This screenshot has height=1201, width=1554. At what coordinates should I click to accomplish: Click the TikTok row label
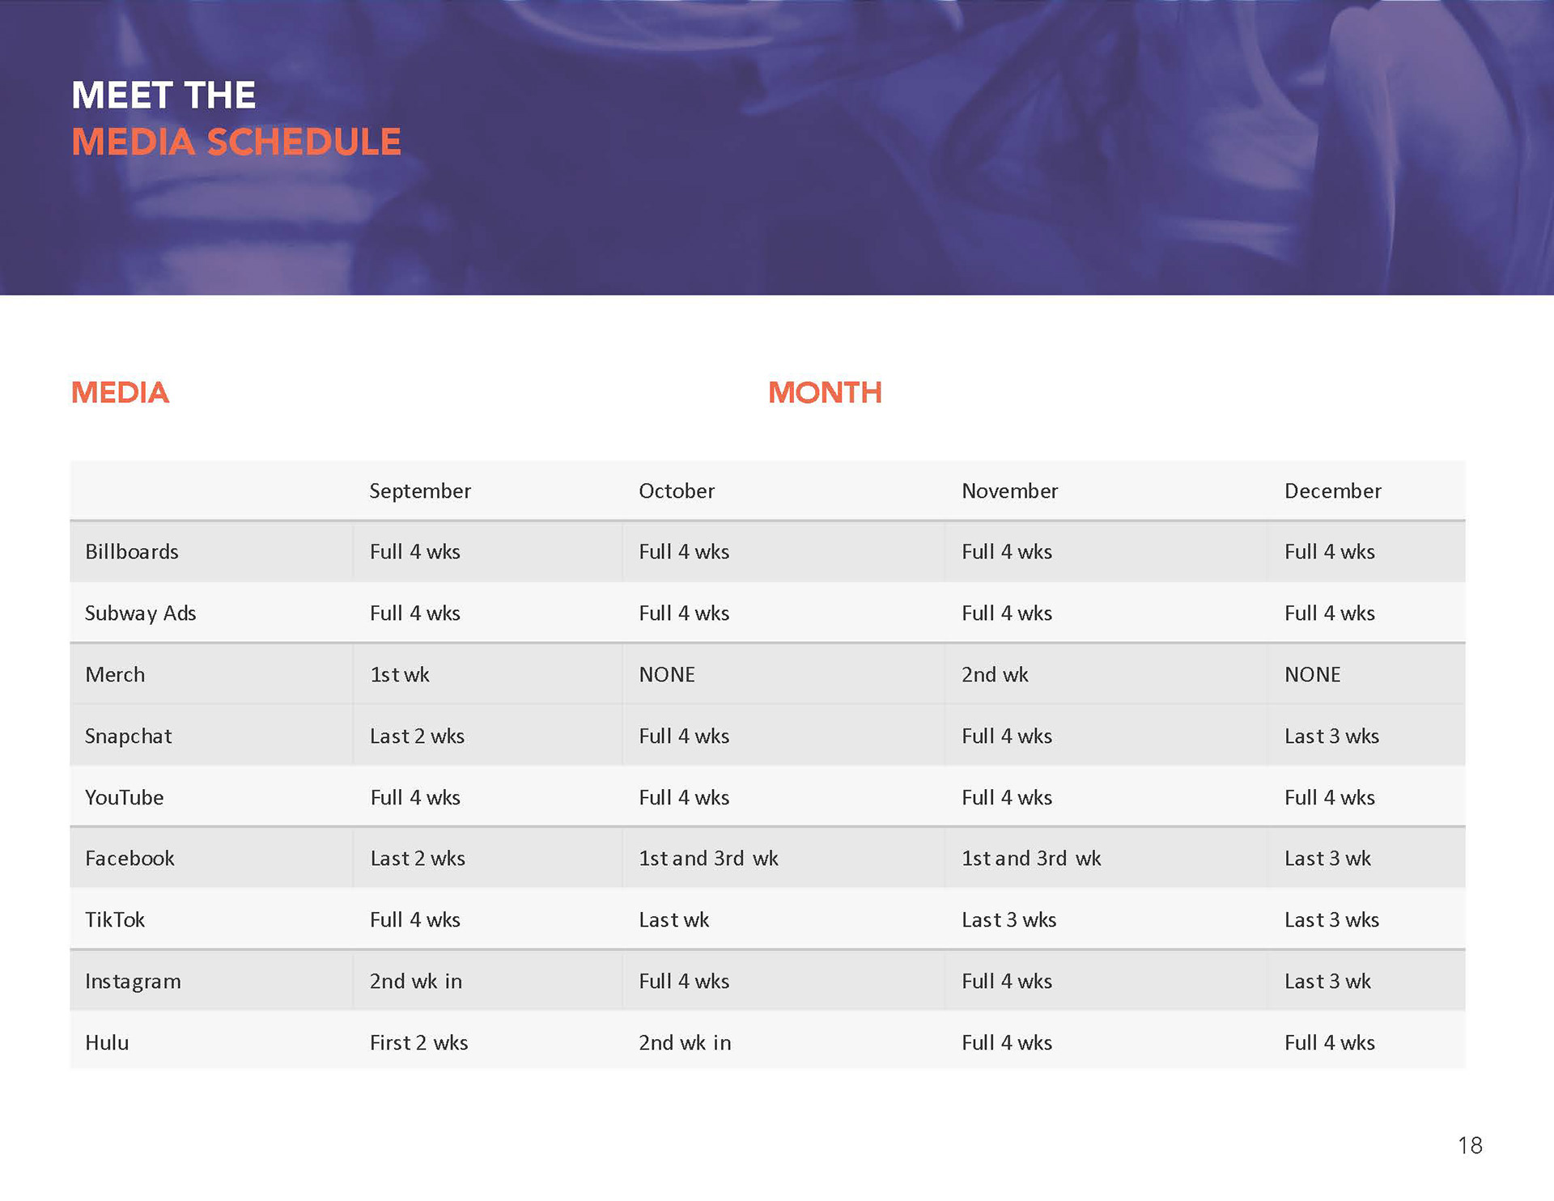click(x=115, y=920)
